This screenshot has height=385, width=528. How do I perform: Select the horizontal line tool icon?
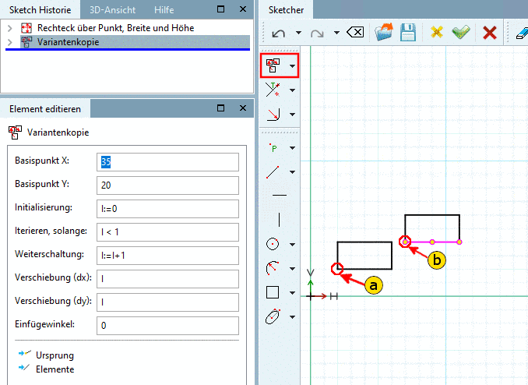(279, 195)
